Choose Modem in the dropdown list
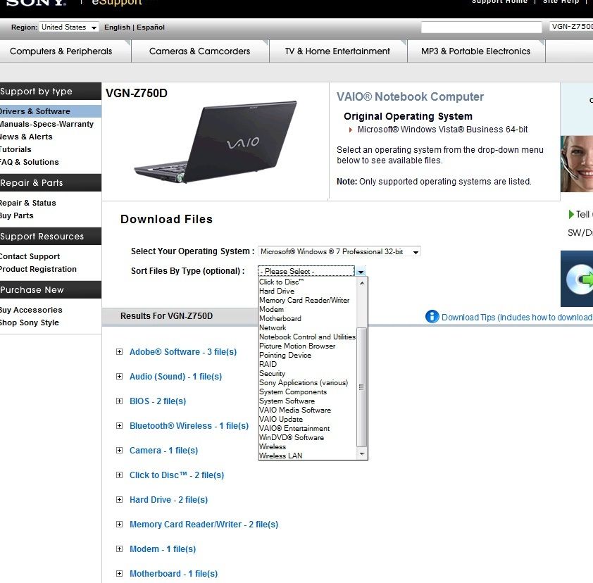Screen dimensions: 593x583 pos(308,309)
